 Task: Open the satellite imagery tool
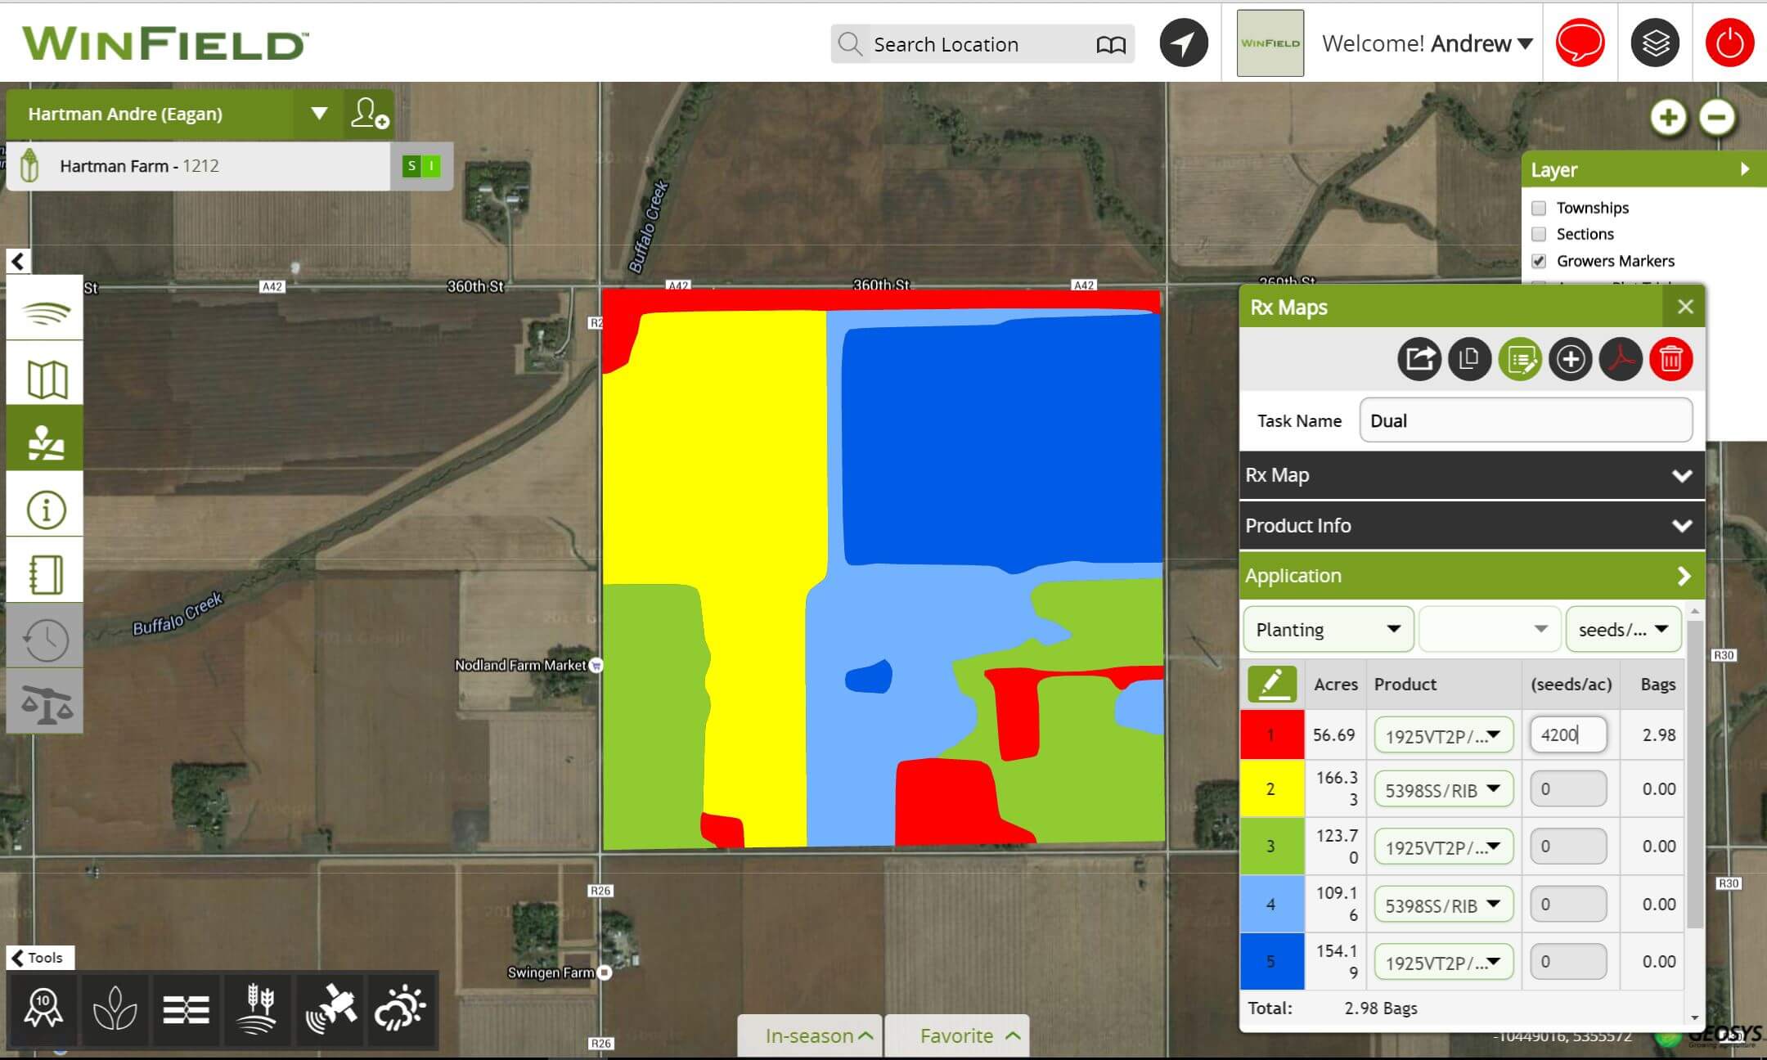click(x=330, y=1009)
